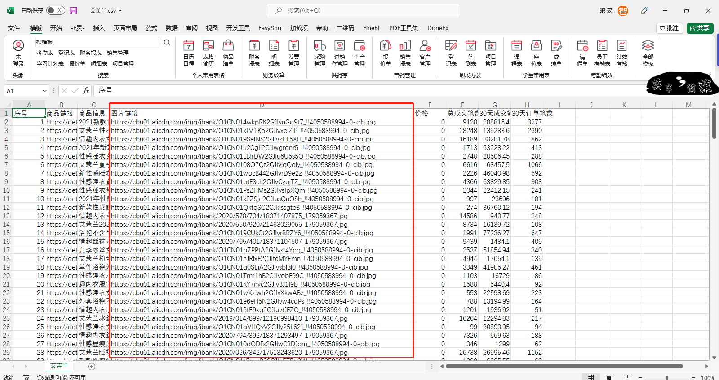This screenshot has height=380, width=719.
Task: Switch to the 插入 ribbon tab
Action: click(x=99, y=28)
